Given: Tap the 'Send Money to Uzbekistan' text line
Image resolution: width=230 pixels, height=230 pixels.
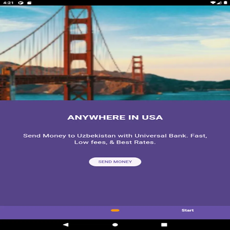Looking at the screenshot, I should click(x=115, y=136).
